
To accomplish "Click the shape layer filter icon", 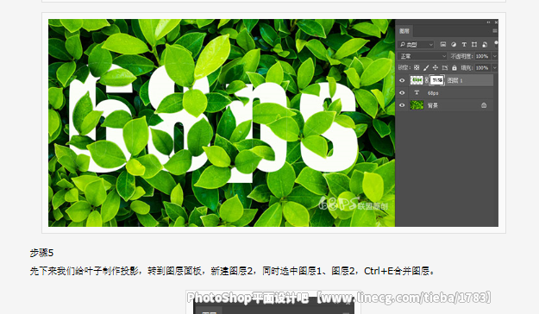I will coord(474,44).
